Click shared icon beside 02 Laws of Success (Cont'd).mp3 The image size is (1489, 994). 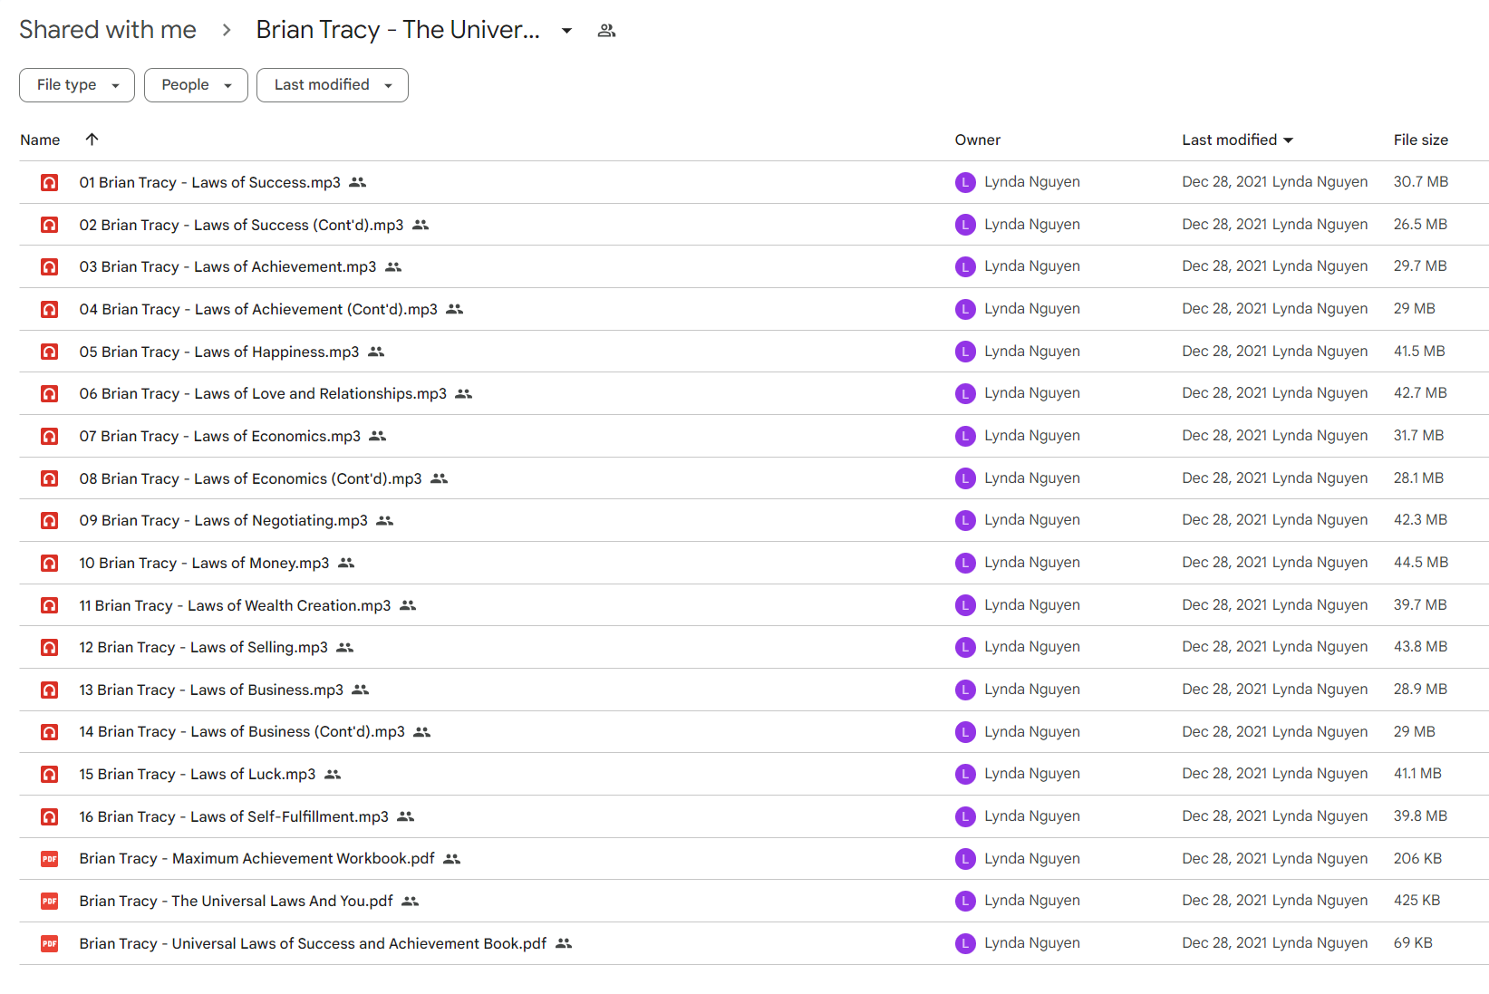421,225
